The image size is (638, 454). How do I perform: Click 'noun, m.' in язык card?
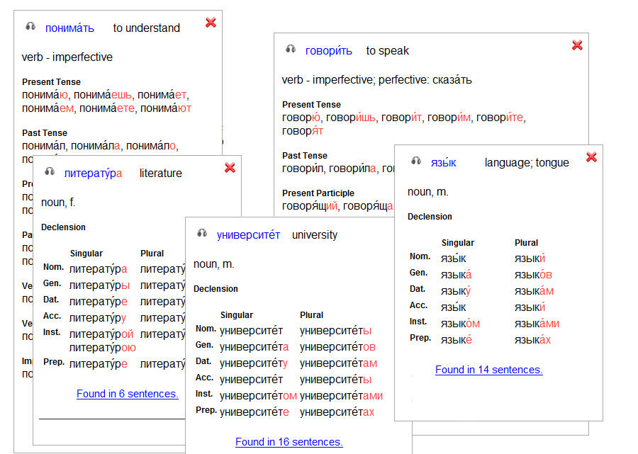tap(428, 191)
